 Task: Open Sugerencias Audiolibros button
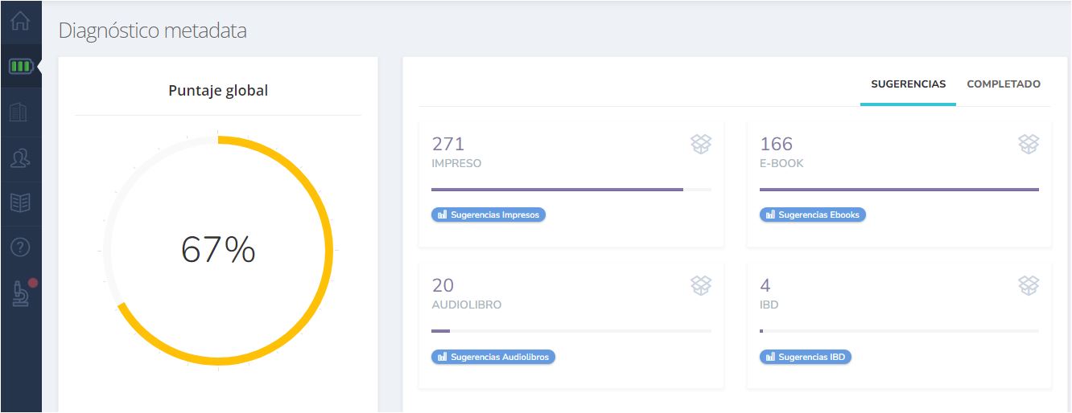[x=493, y=356]
